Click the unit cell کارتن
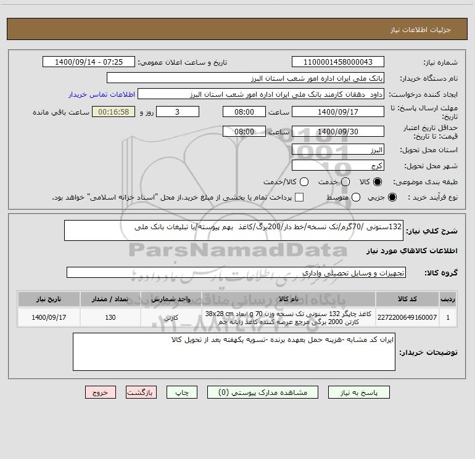Screen dimensions: 475x459 click(x=171, y=317)
